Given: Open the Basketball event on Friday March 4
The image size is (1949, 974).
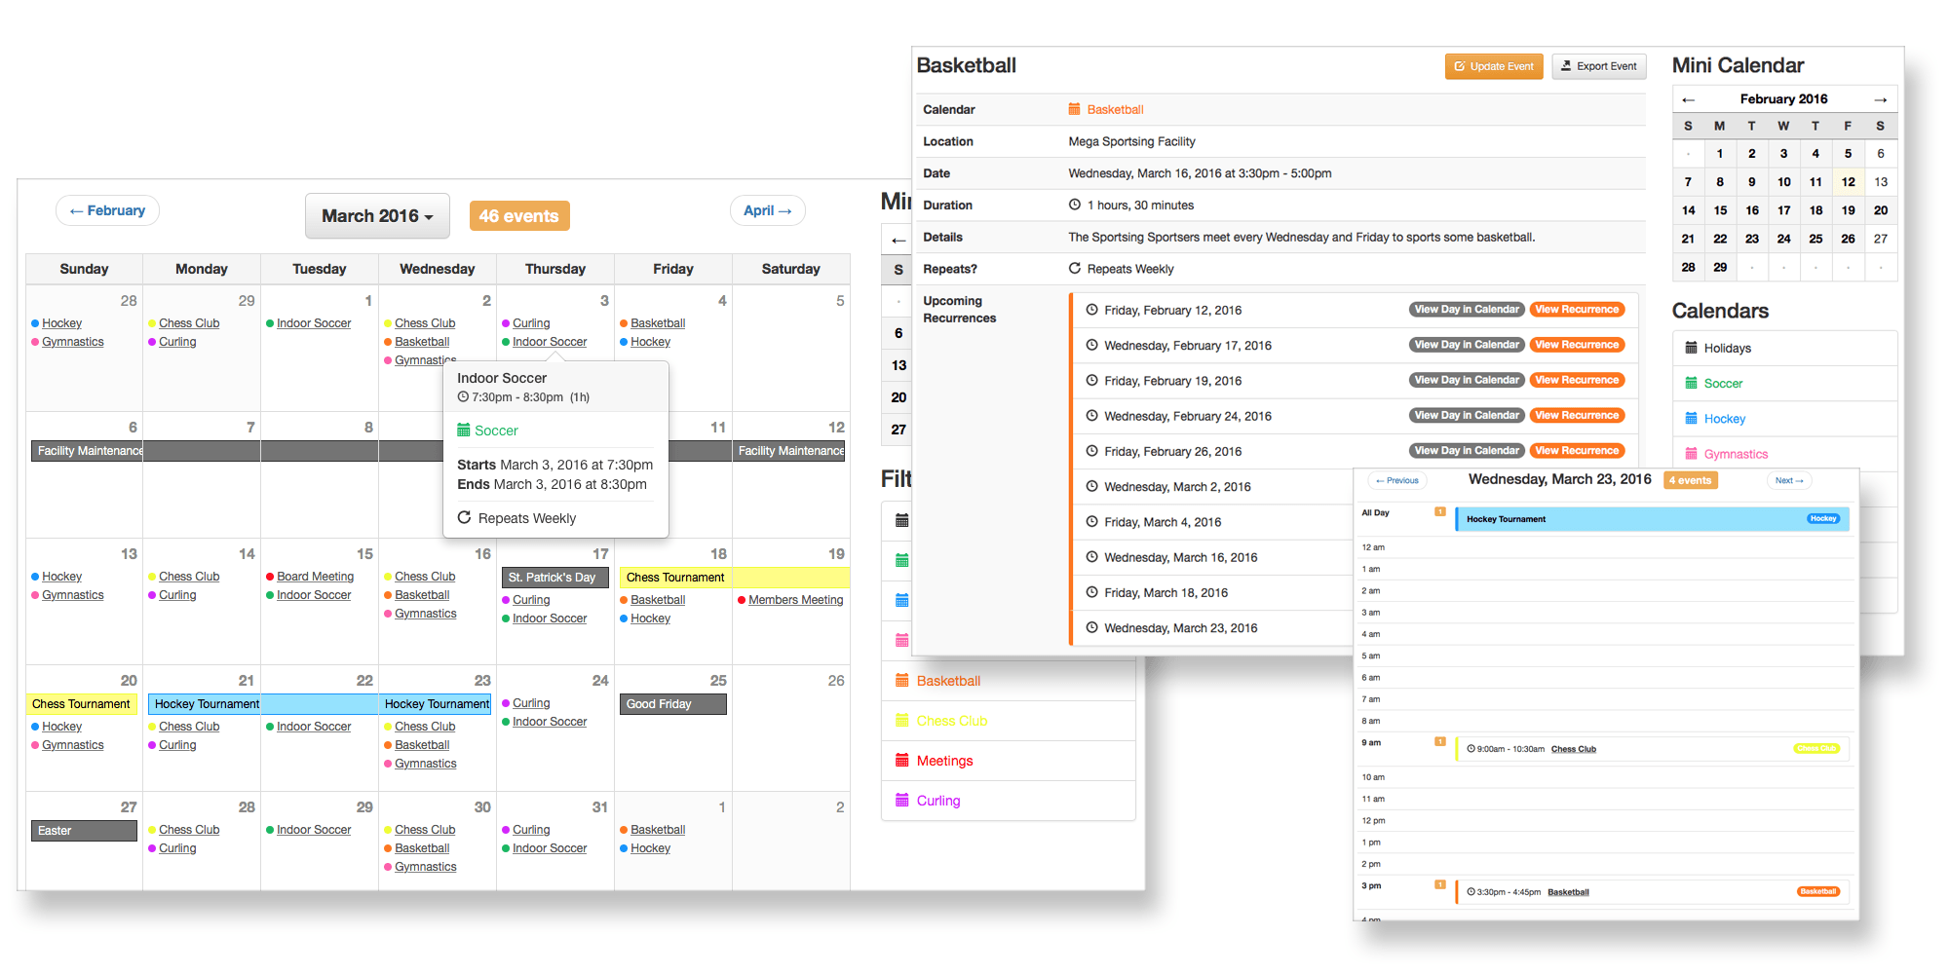Looking at the screenshot, I should coord(658,323).
